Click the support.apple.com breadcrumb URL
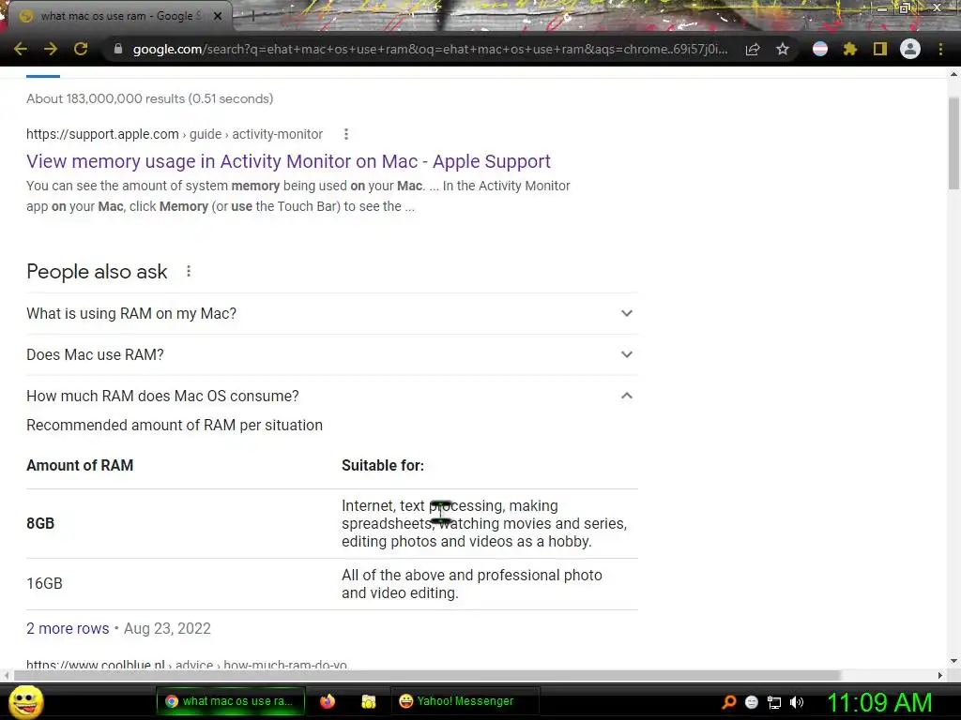Screen dimensions: 961x720 (175, 134)
